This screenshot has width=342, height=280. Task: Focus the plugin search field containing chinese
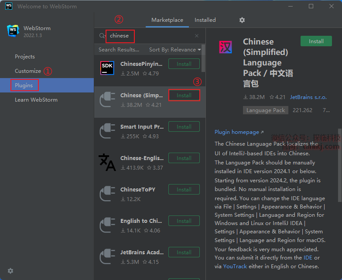pyautogui.click(x=150, y=36)
